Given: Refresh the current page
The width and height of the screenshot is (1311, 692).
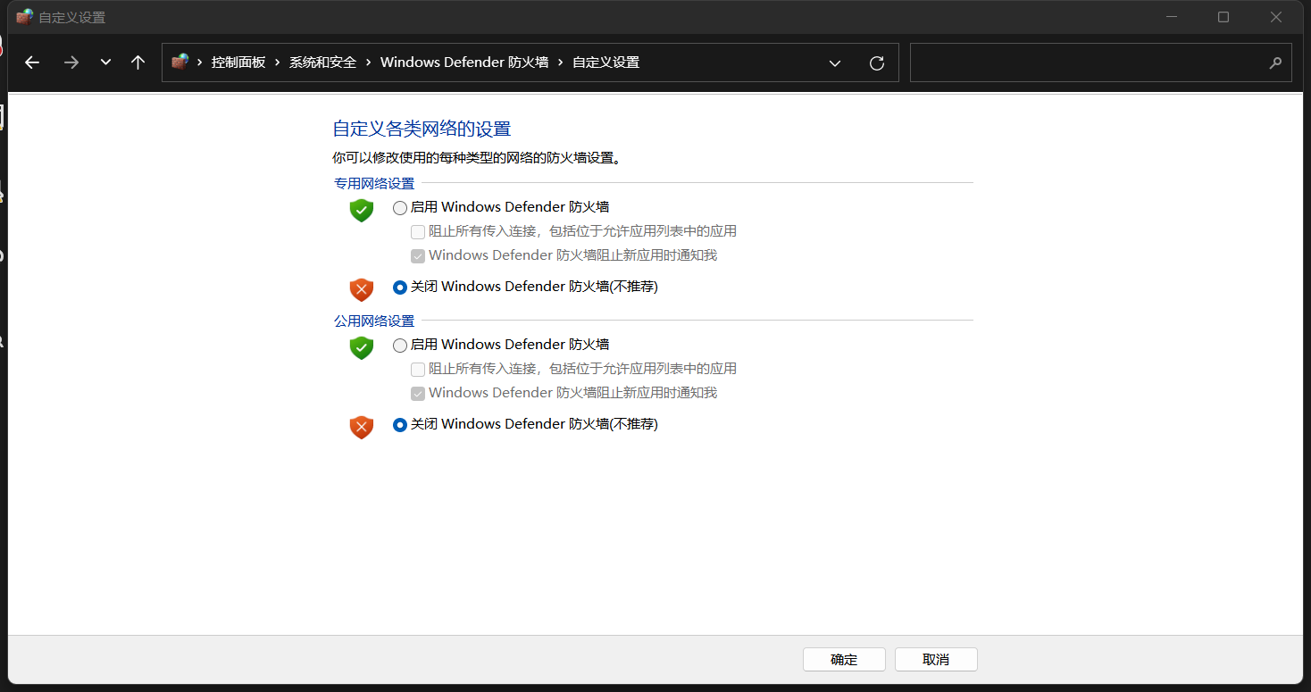Looking at the screenshot, I should [877, 63].
